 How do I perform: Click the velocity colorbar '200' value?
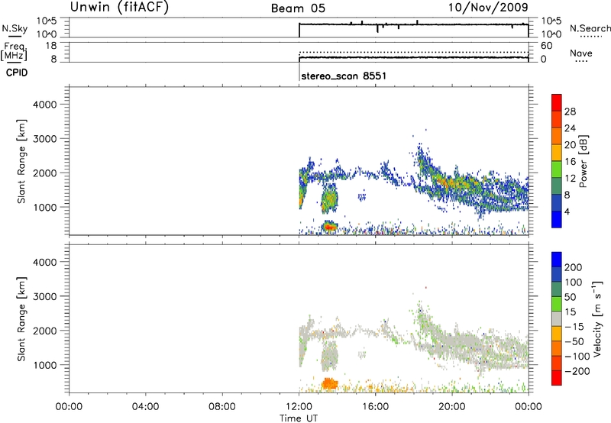pyautogui.click(x=574, y=267)
